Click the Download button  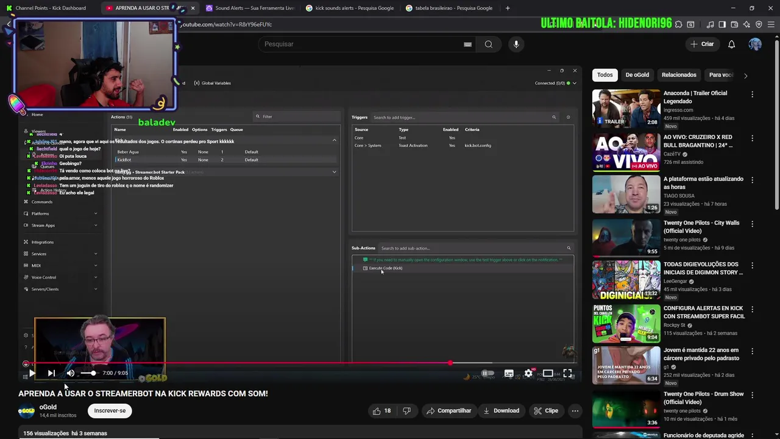(501, 411)
